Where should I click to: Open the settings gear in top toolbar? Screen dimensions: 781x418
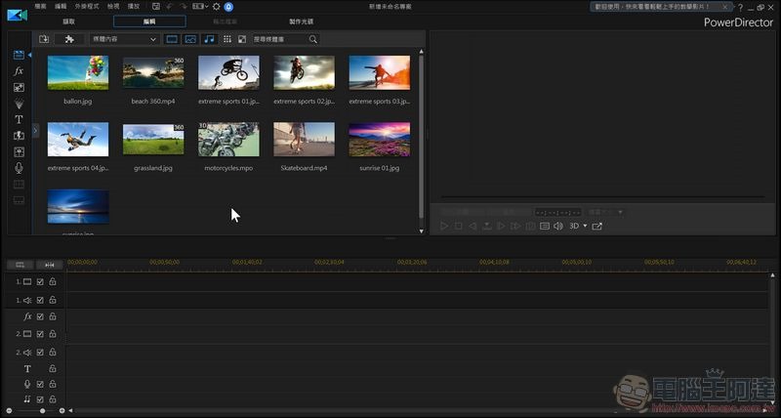[216, 7]
